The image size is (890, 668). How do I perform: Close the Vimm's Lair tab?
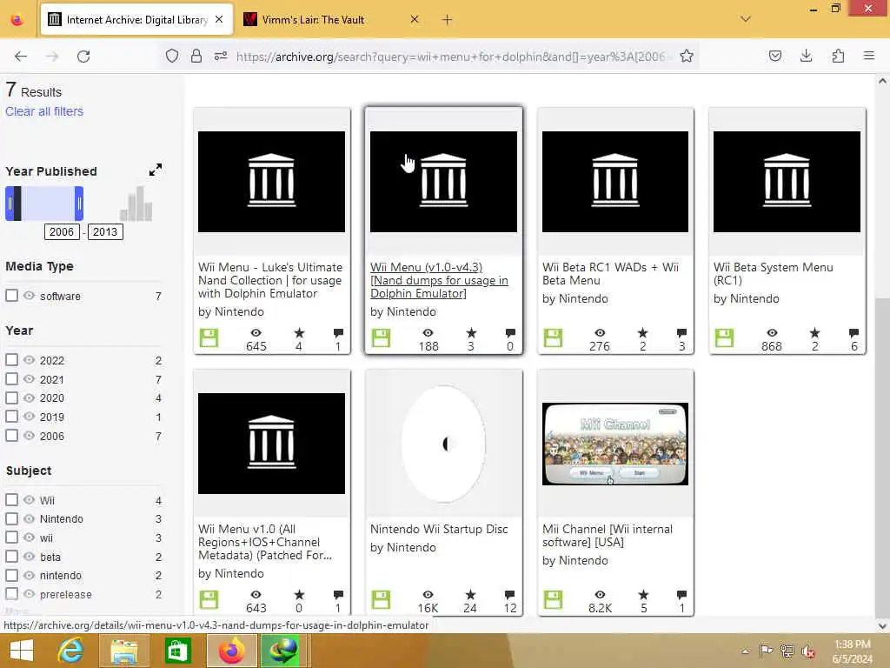tap(415, 19)
